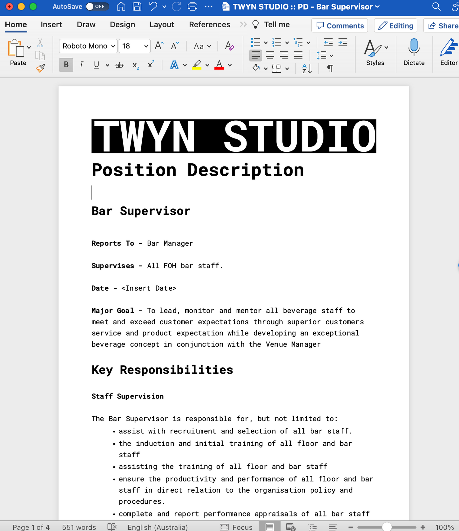Click the Cut scissors icon
459x531 pixels.
(x=40, y=43)
